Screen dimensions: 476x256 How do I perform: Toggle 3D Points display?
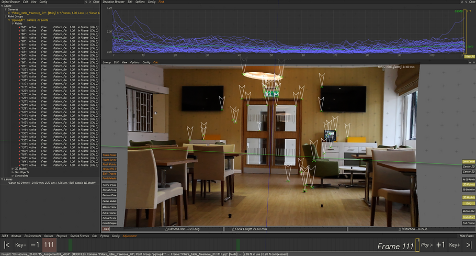click(469, 185)
